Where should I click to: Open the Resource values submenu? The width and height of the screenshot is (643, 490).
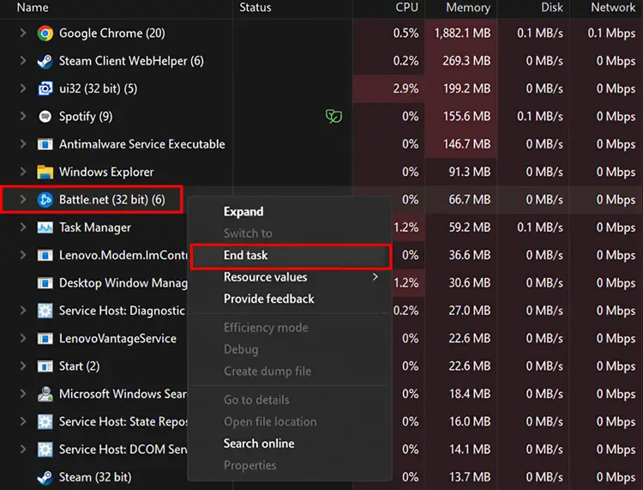290,277
